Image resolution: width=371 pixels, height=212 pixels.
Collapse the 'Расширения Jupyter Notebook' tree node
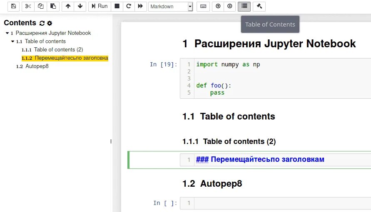click(x=7, y=33)
